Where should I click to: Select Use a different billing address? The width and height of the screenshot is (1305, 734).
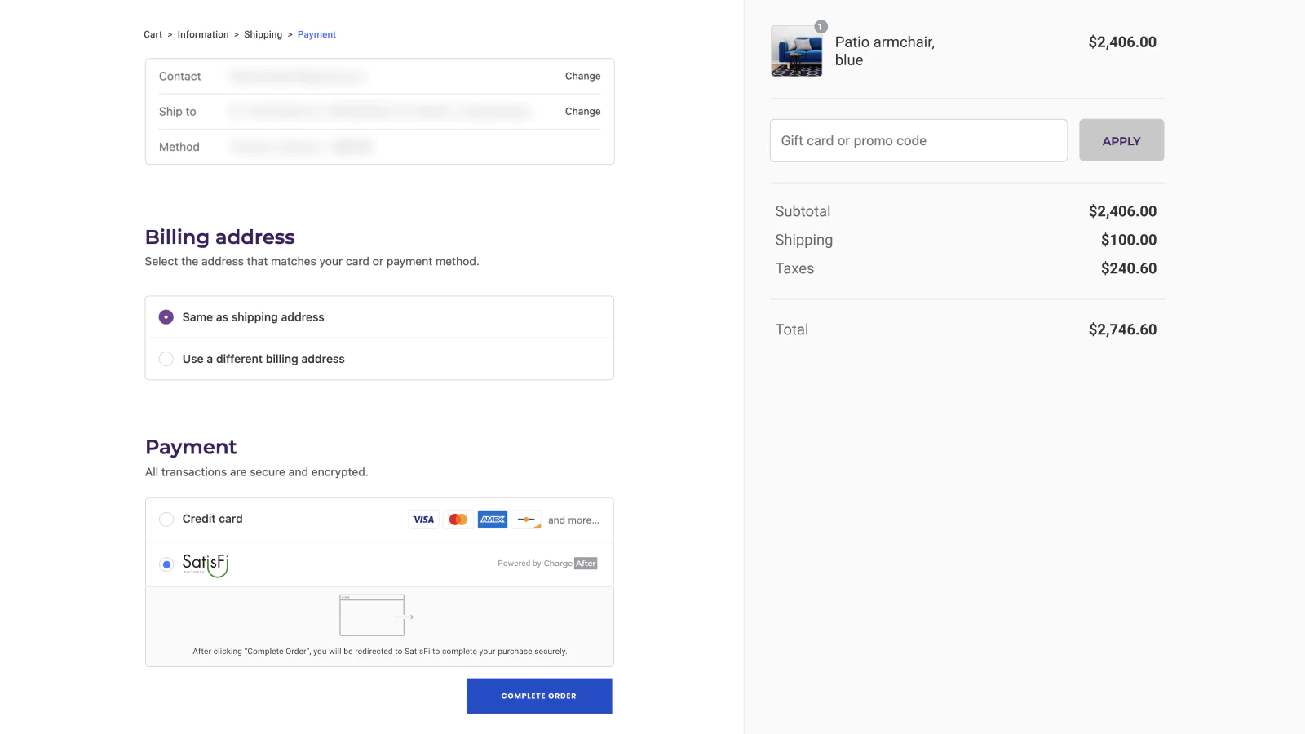coord(379,359)
